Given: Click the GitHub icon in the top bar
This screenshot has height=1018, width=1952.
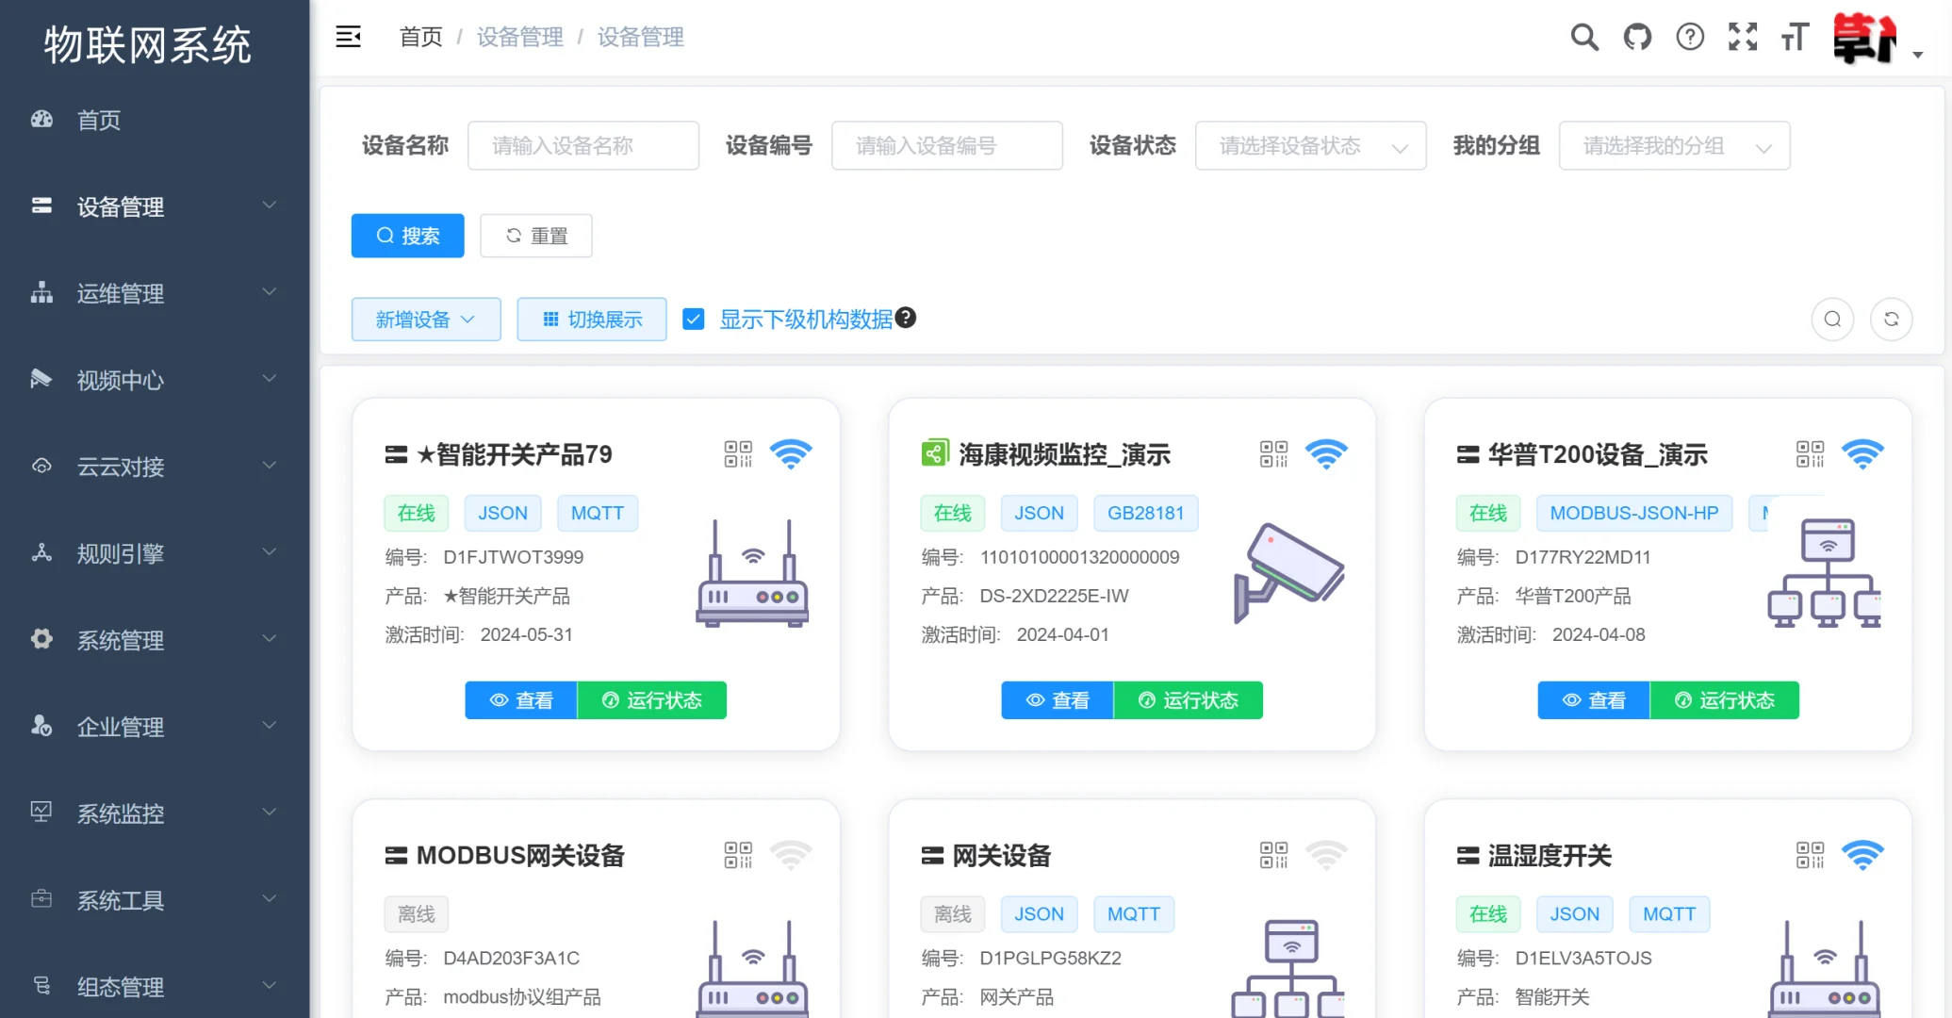Looking at the screenshot, I should [x=1637, y=37].
